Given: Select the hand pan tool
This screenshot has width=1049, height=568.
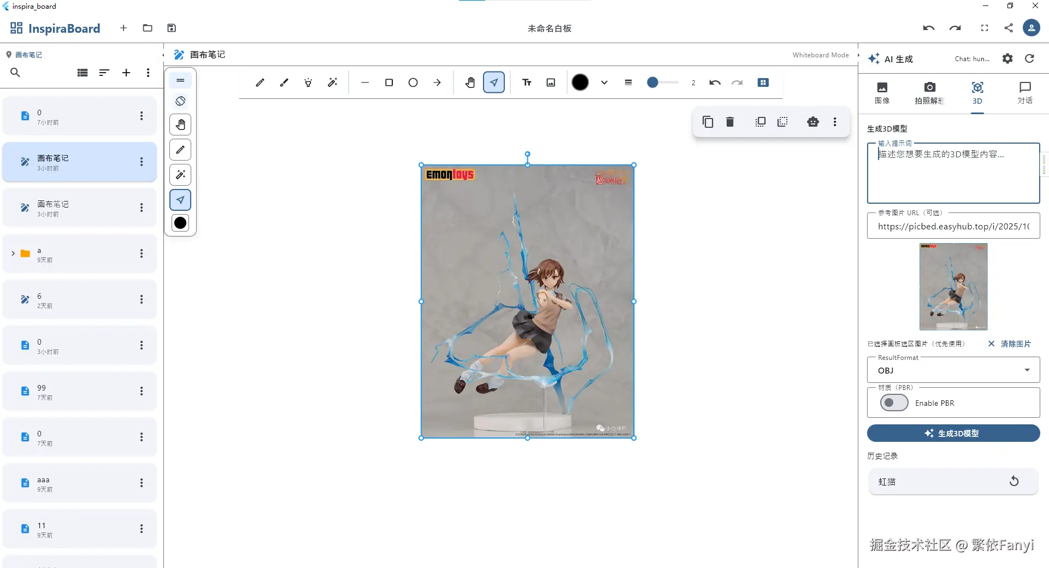Looking at the screenshot, I should point(470,82).
